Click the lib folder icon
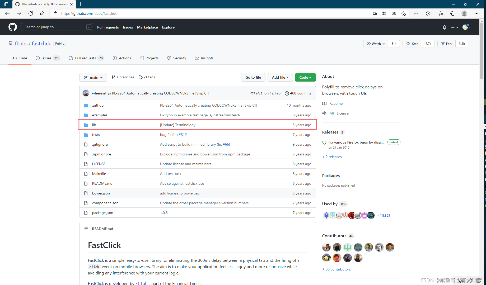Viewport: 486px width, 285px height. click(x=86, y=125)
